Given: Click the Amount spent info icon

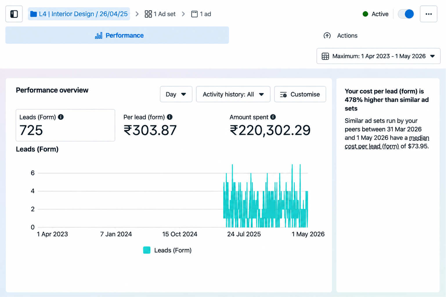Looking at the screenshot, I should [x=273, y=117].
